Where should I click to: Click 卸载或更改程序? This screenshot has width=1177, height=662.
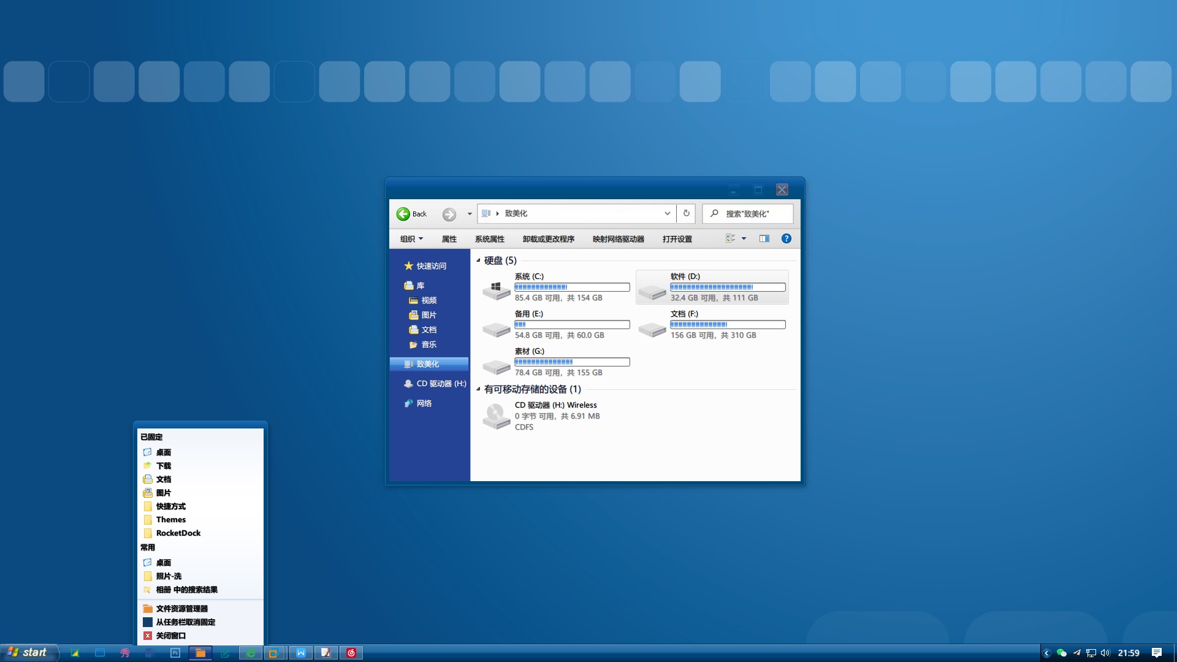click(x=549, y=239)
